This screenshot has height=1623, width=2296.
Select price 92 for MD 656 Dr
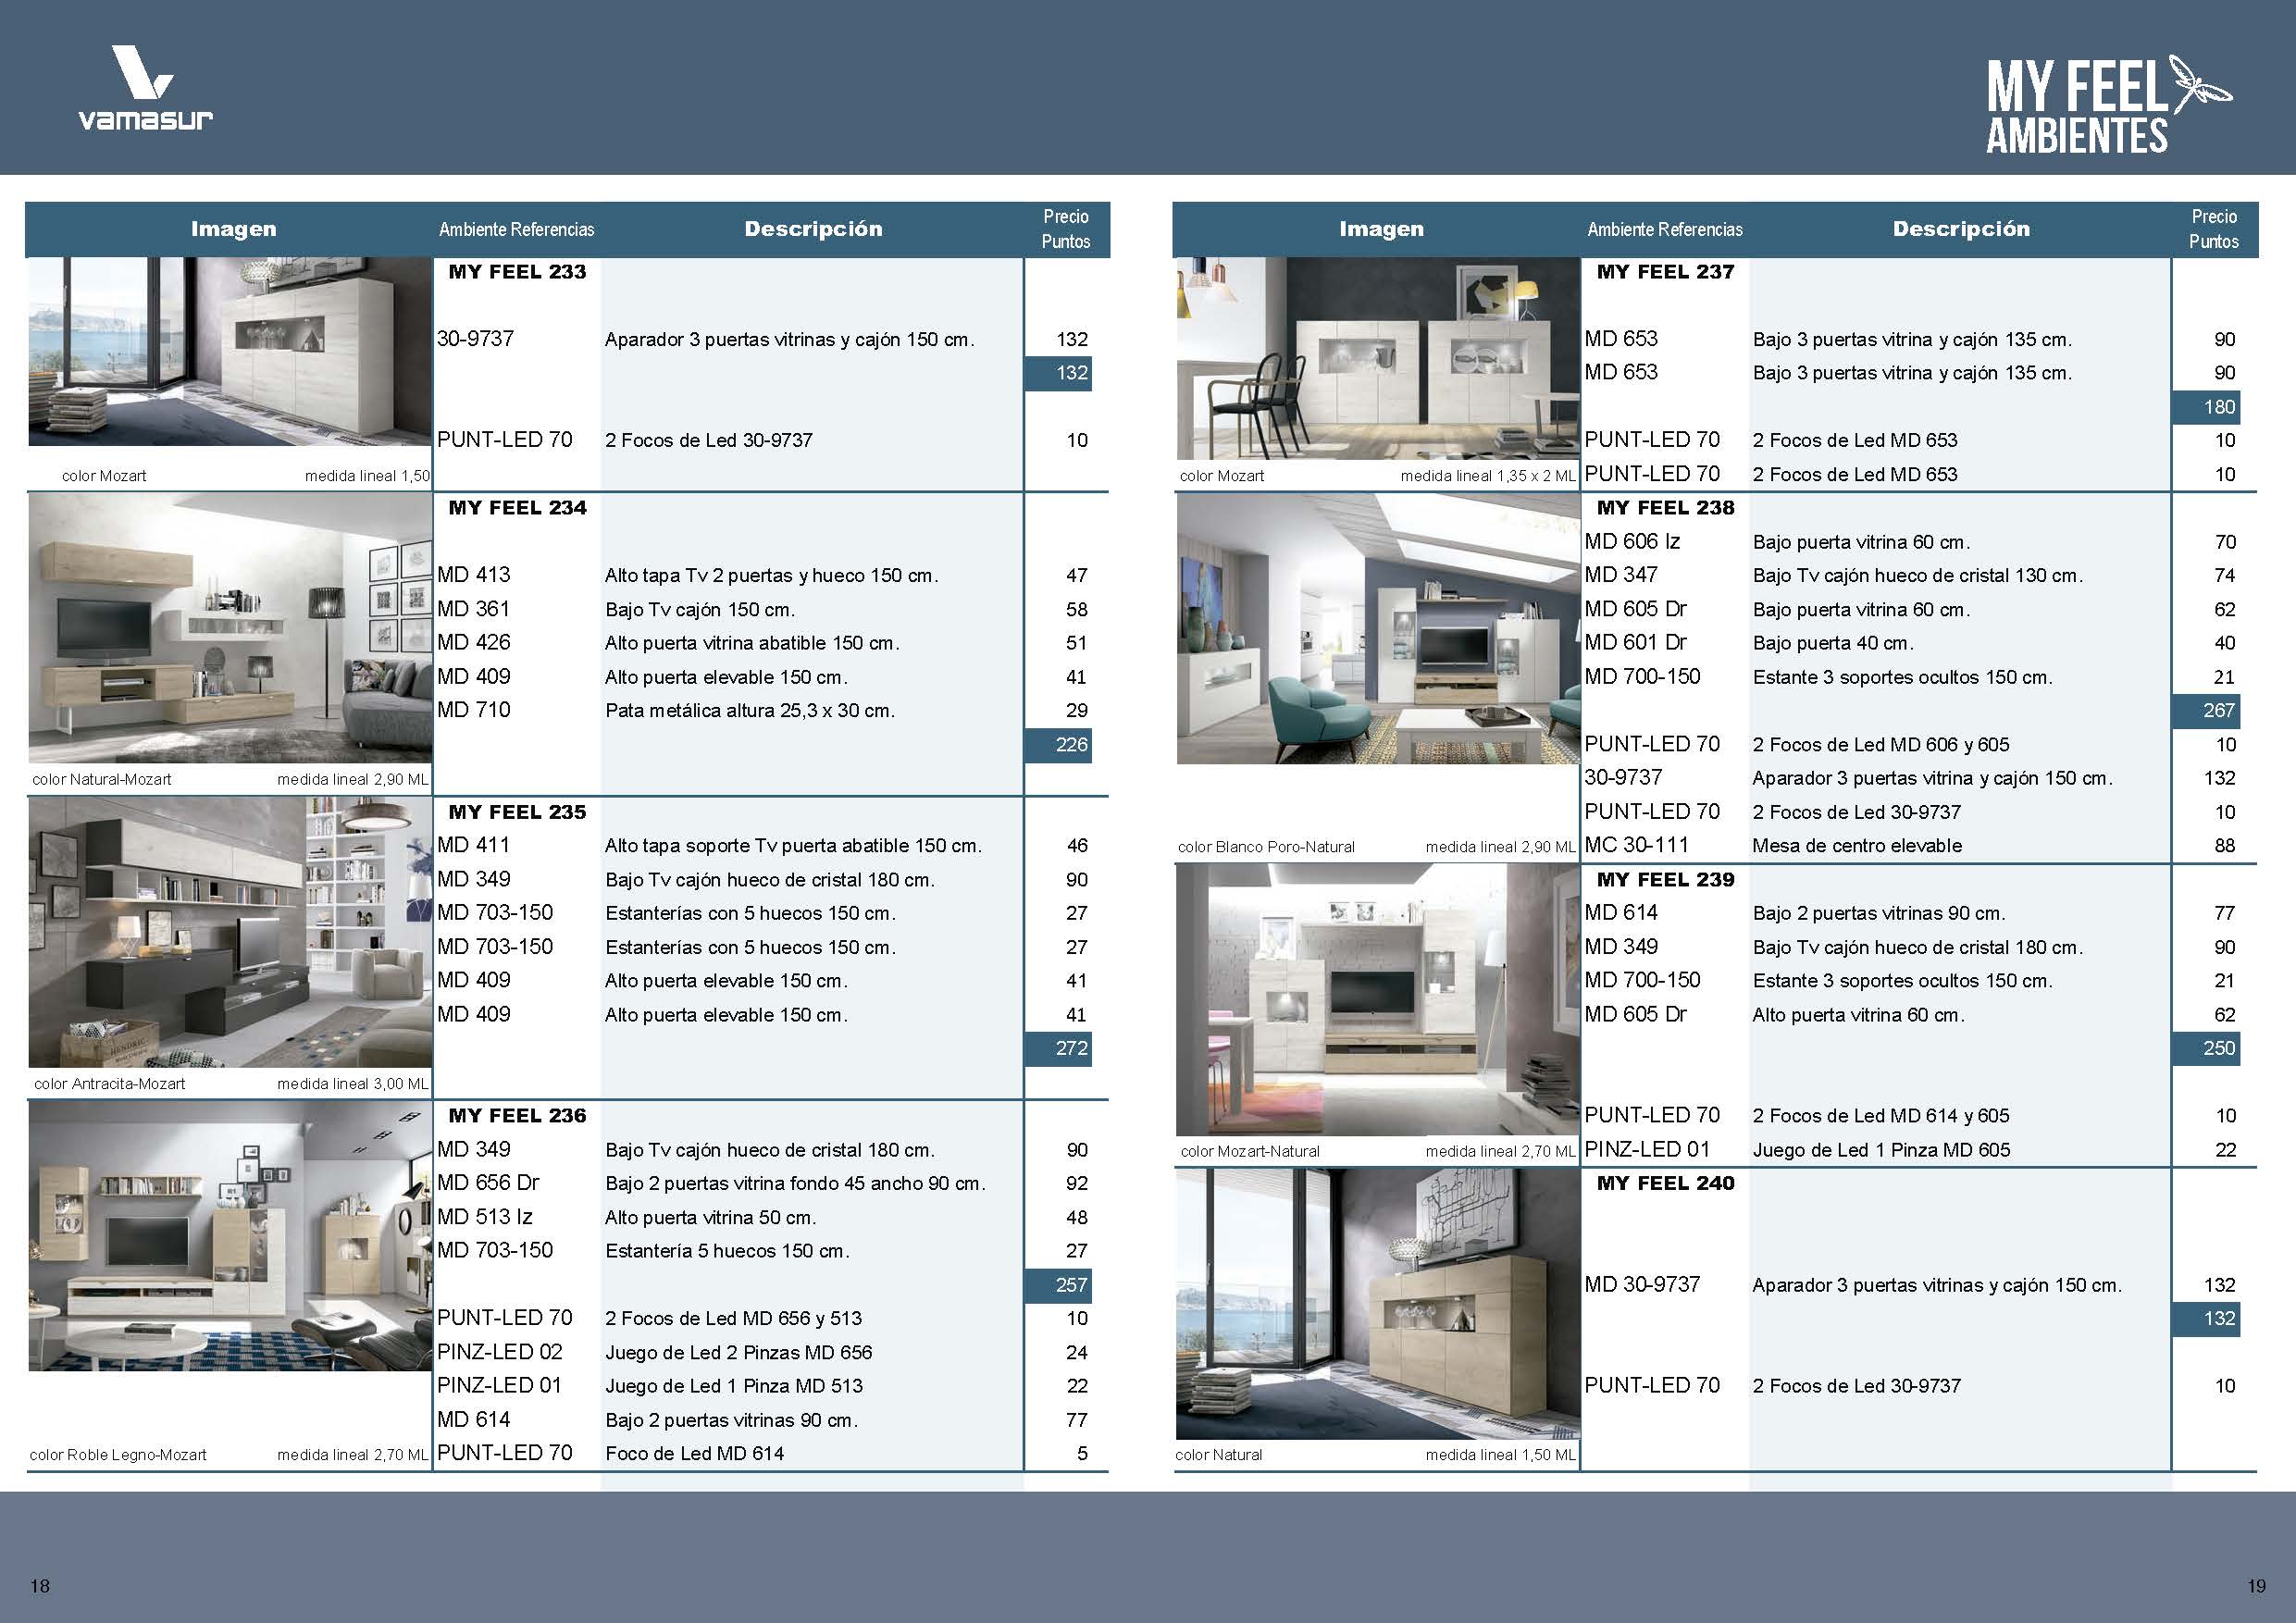1077,1184
